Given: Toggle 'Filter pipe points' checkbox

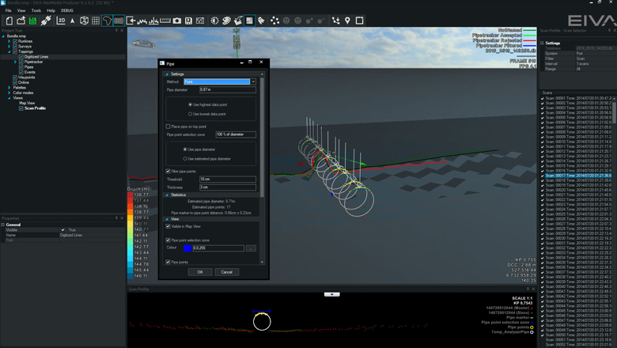Looking at the screenshot, I should 168,172.
